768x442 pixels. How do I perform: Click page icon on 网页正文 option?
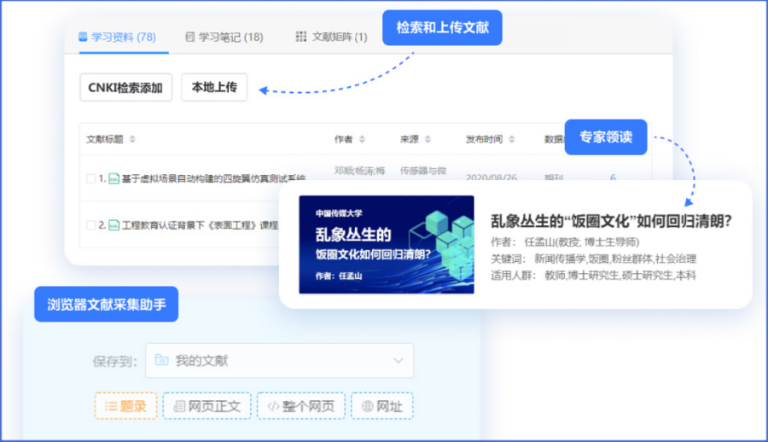point(180,406)
